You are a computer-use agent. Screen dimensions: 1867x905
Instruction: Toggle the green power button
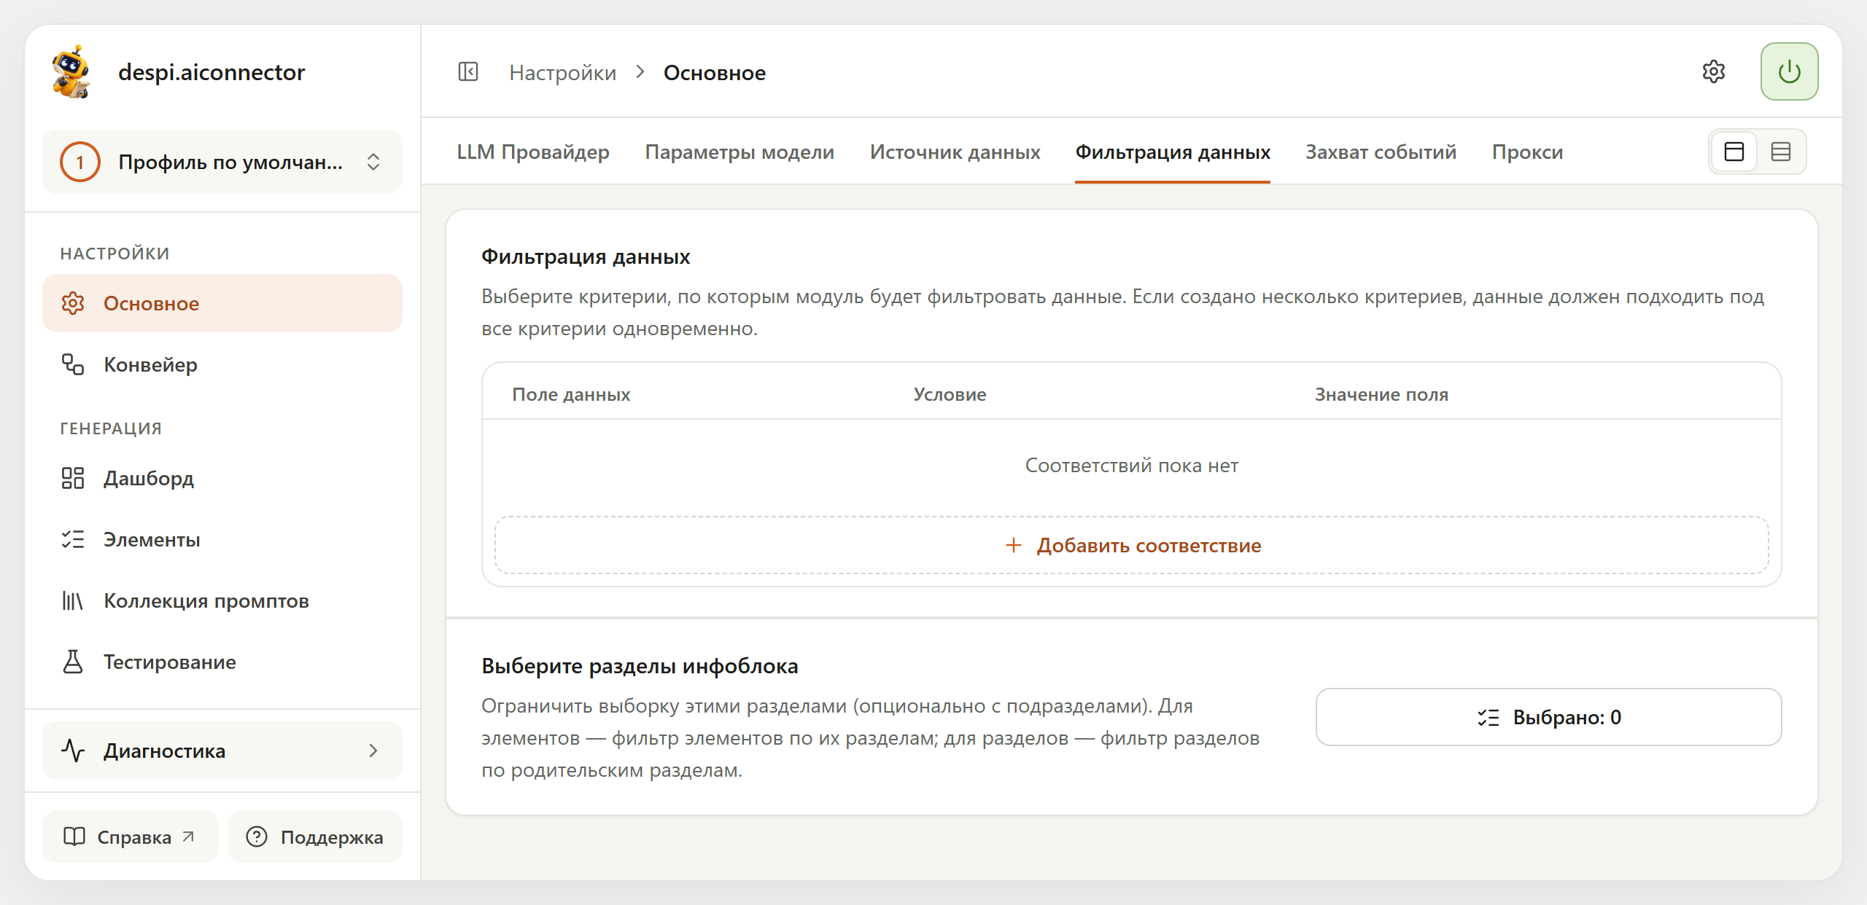pyautogui.click(x=1789, y=72)
